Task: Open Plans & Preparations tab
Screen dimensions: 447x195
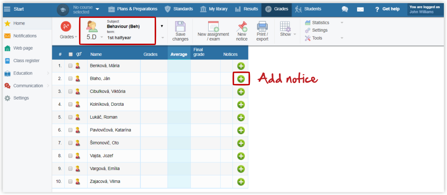Action: pos(133,9)
